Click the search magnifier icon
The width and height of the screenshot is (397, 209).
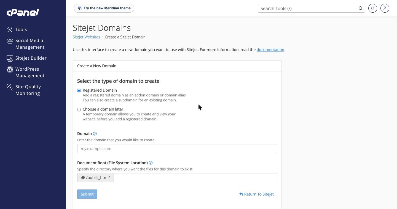(361, 8)
